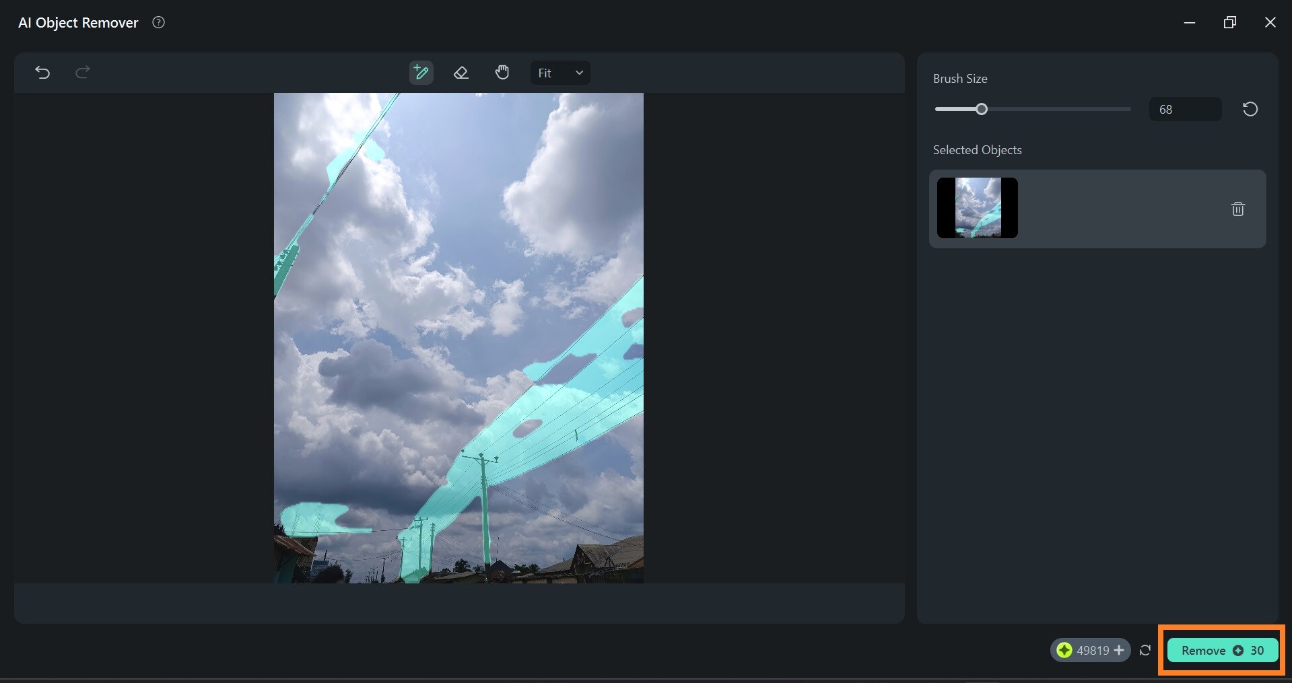Image resolution: width=1292 pixels, height=683 pixels.
Task: Refresh the AI credits balance
Action: click(x=1145, y=650)
